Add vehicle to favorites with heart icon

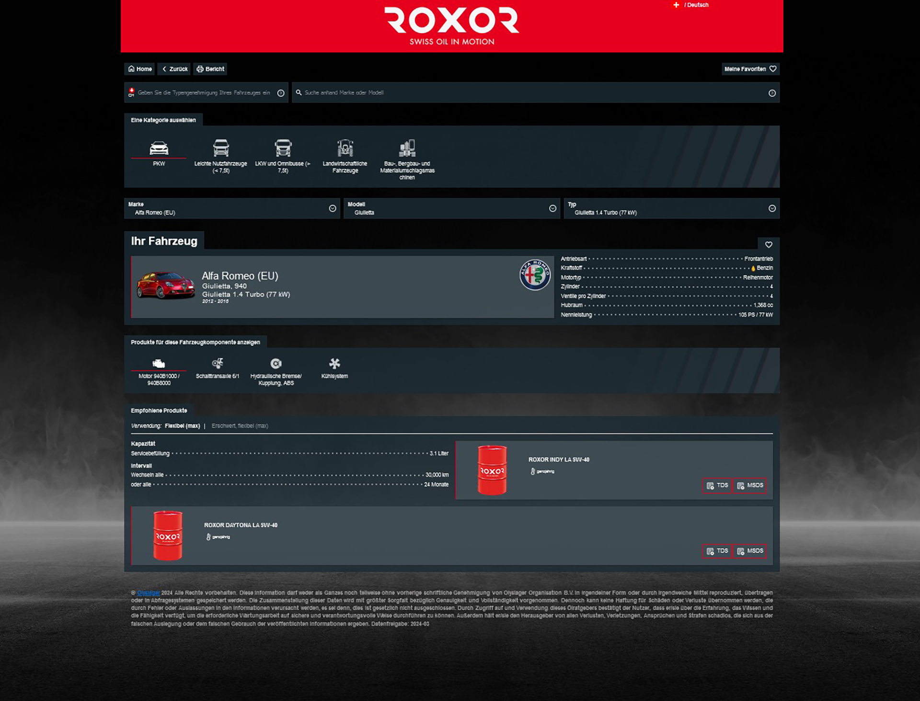[769, 244]
